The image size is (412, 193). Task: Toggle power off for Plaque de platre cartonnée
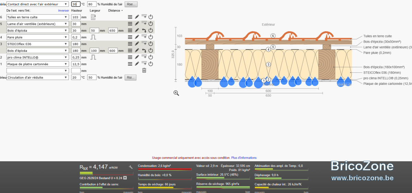[x=150, y=64]
